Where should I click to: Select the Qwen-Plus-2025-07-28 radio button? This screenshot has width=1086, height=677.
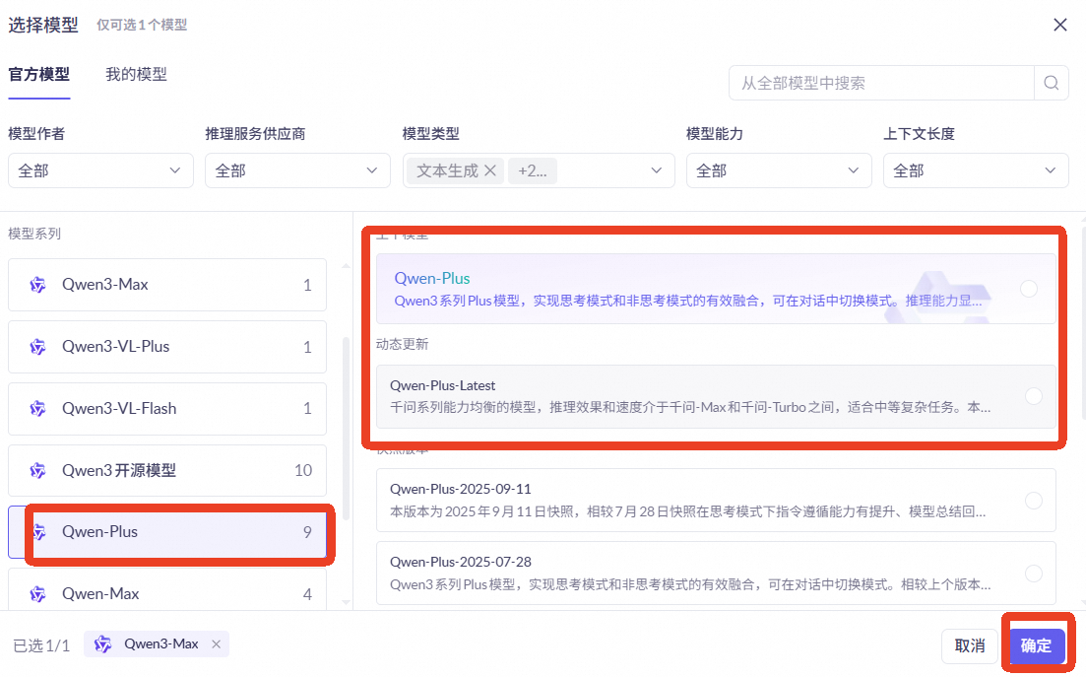pos(1034,574)
